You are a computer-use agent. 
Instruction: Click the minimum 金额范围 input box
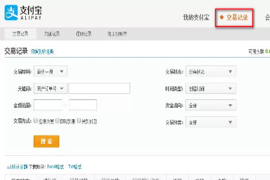point(48,105)
